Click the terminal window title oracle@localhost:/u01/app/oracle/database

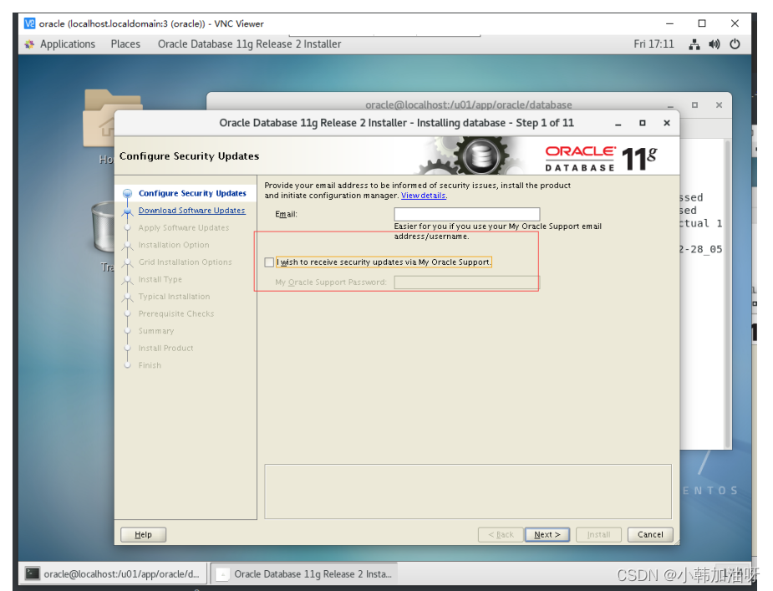[x=468, y=104]
